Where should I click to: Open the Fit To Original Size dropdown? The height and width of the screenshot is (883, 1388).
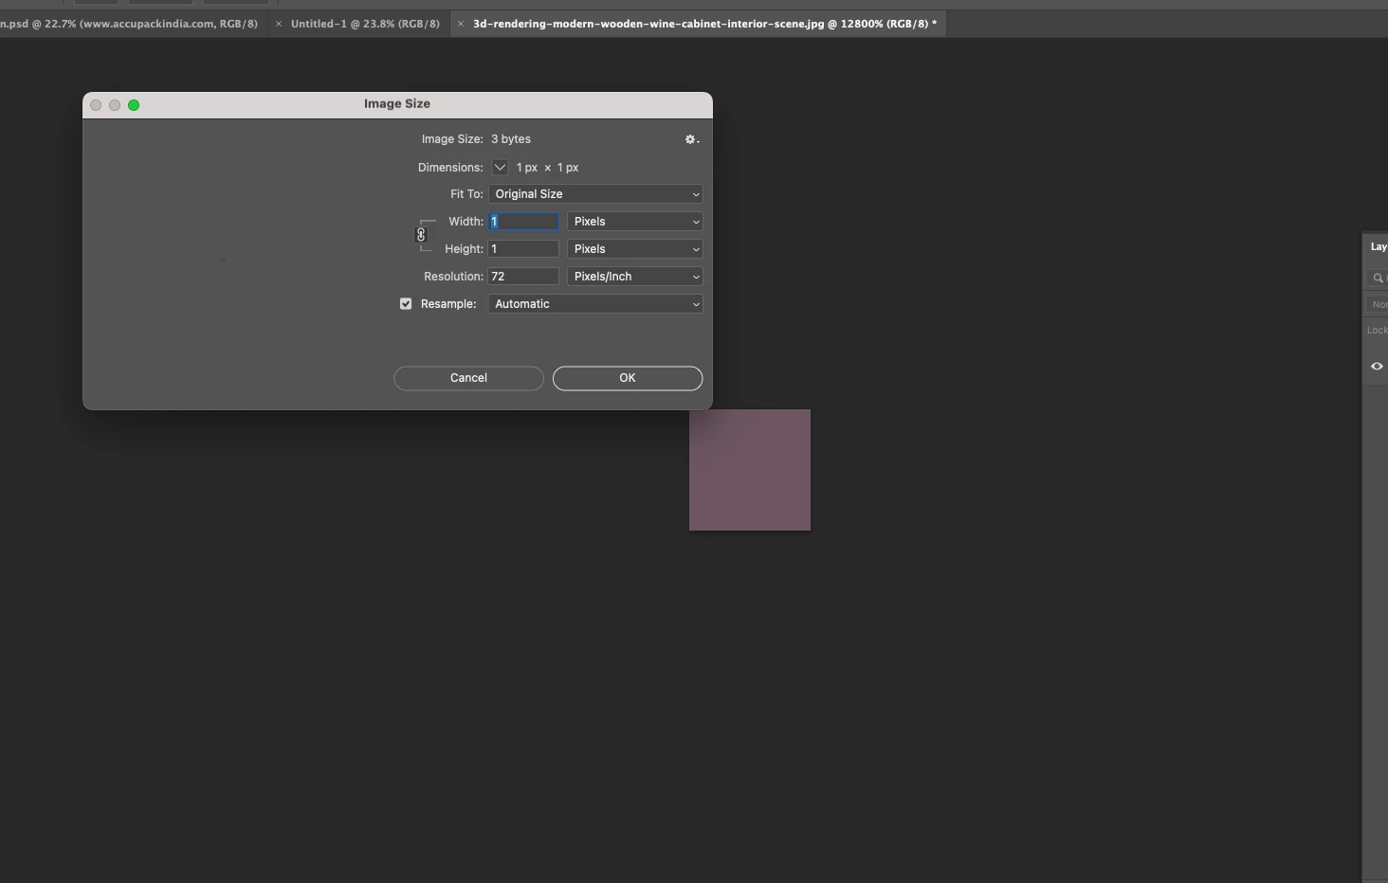point(595,194)
